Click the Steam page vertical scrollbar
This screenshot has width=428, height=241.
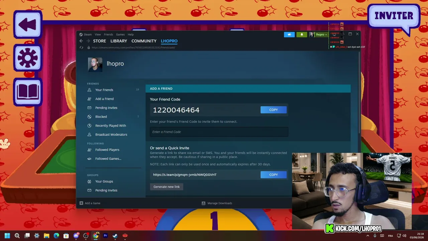click(359, 92)
